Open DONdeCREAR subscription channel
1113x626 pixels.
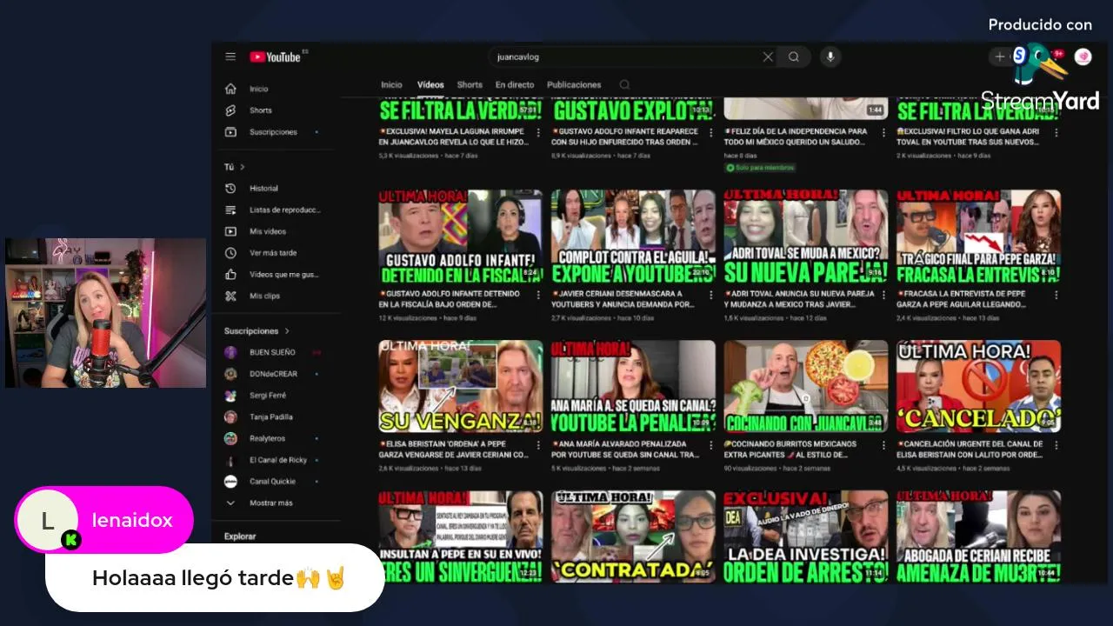pyautogui.click(x=273, y=374)
